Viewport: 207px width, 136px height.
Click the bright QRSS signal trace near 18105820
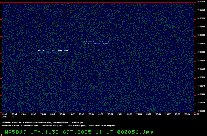click(x=53, y=51)
